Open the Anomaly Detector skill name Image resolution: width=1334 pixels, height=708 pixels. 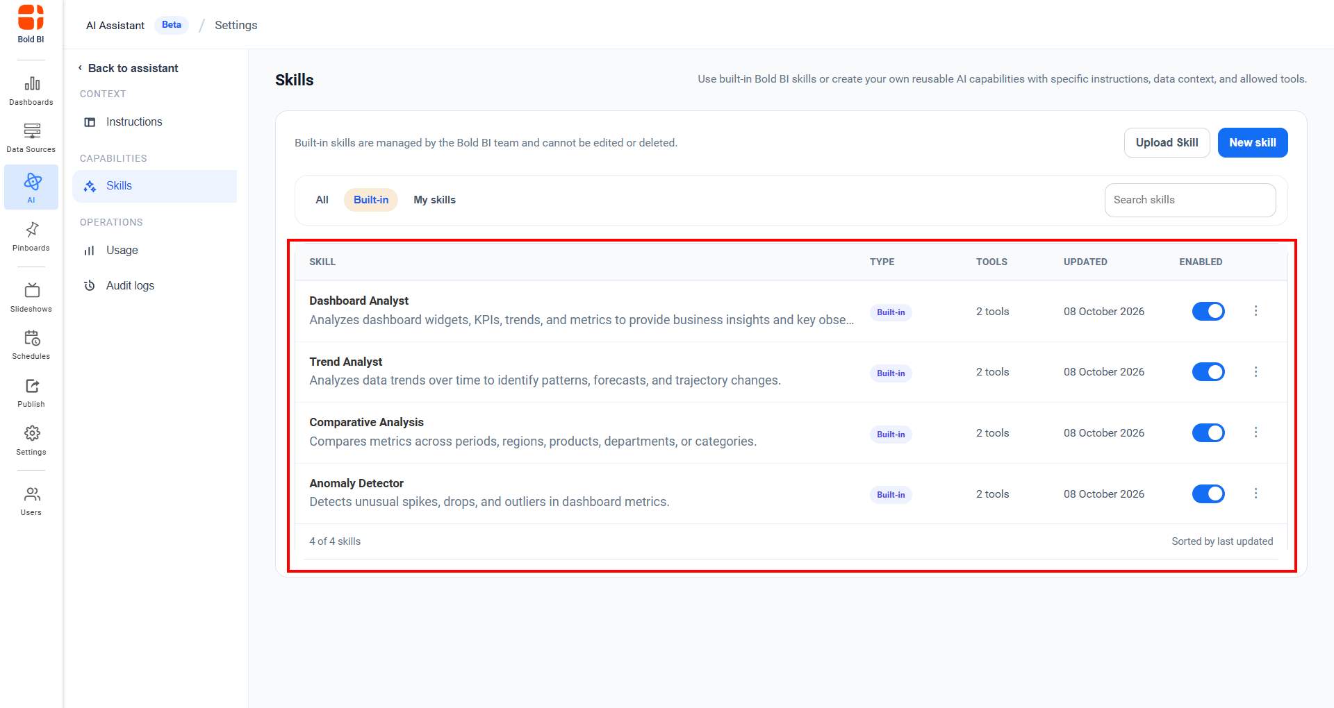coord(356,483)
